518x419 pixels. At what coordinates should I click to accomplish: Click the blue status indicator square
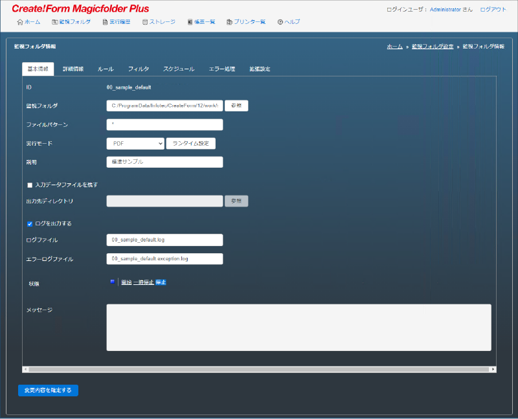pos(112,282)
